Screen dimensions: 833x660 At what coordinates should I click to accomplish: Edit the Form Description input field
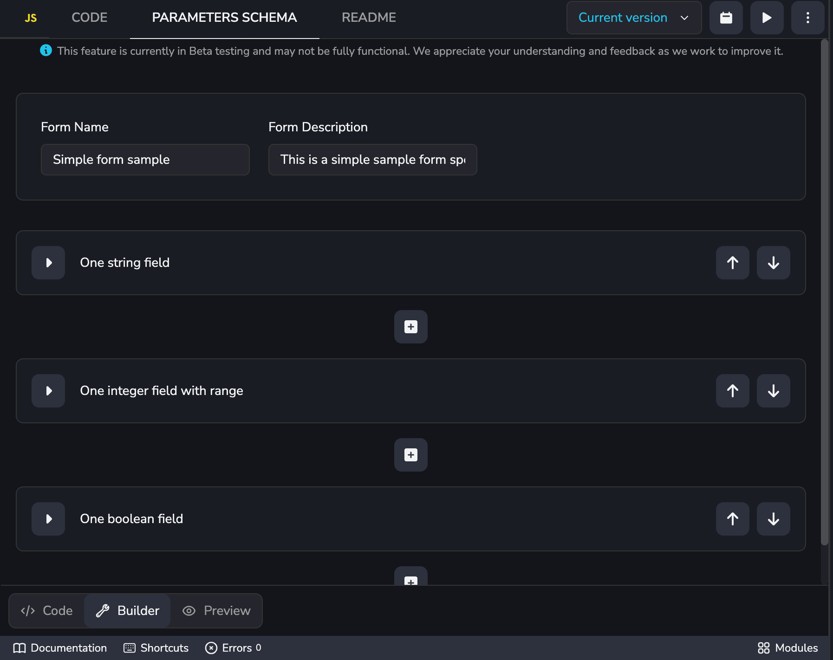point(373,160)
